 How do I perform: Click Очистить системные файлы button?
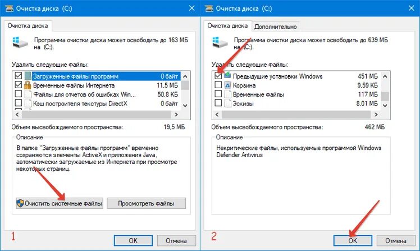click(x=60, y=204)
